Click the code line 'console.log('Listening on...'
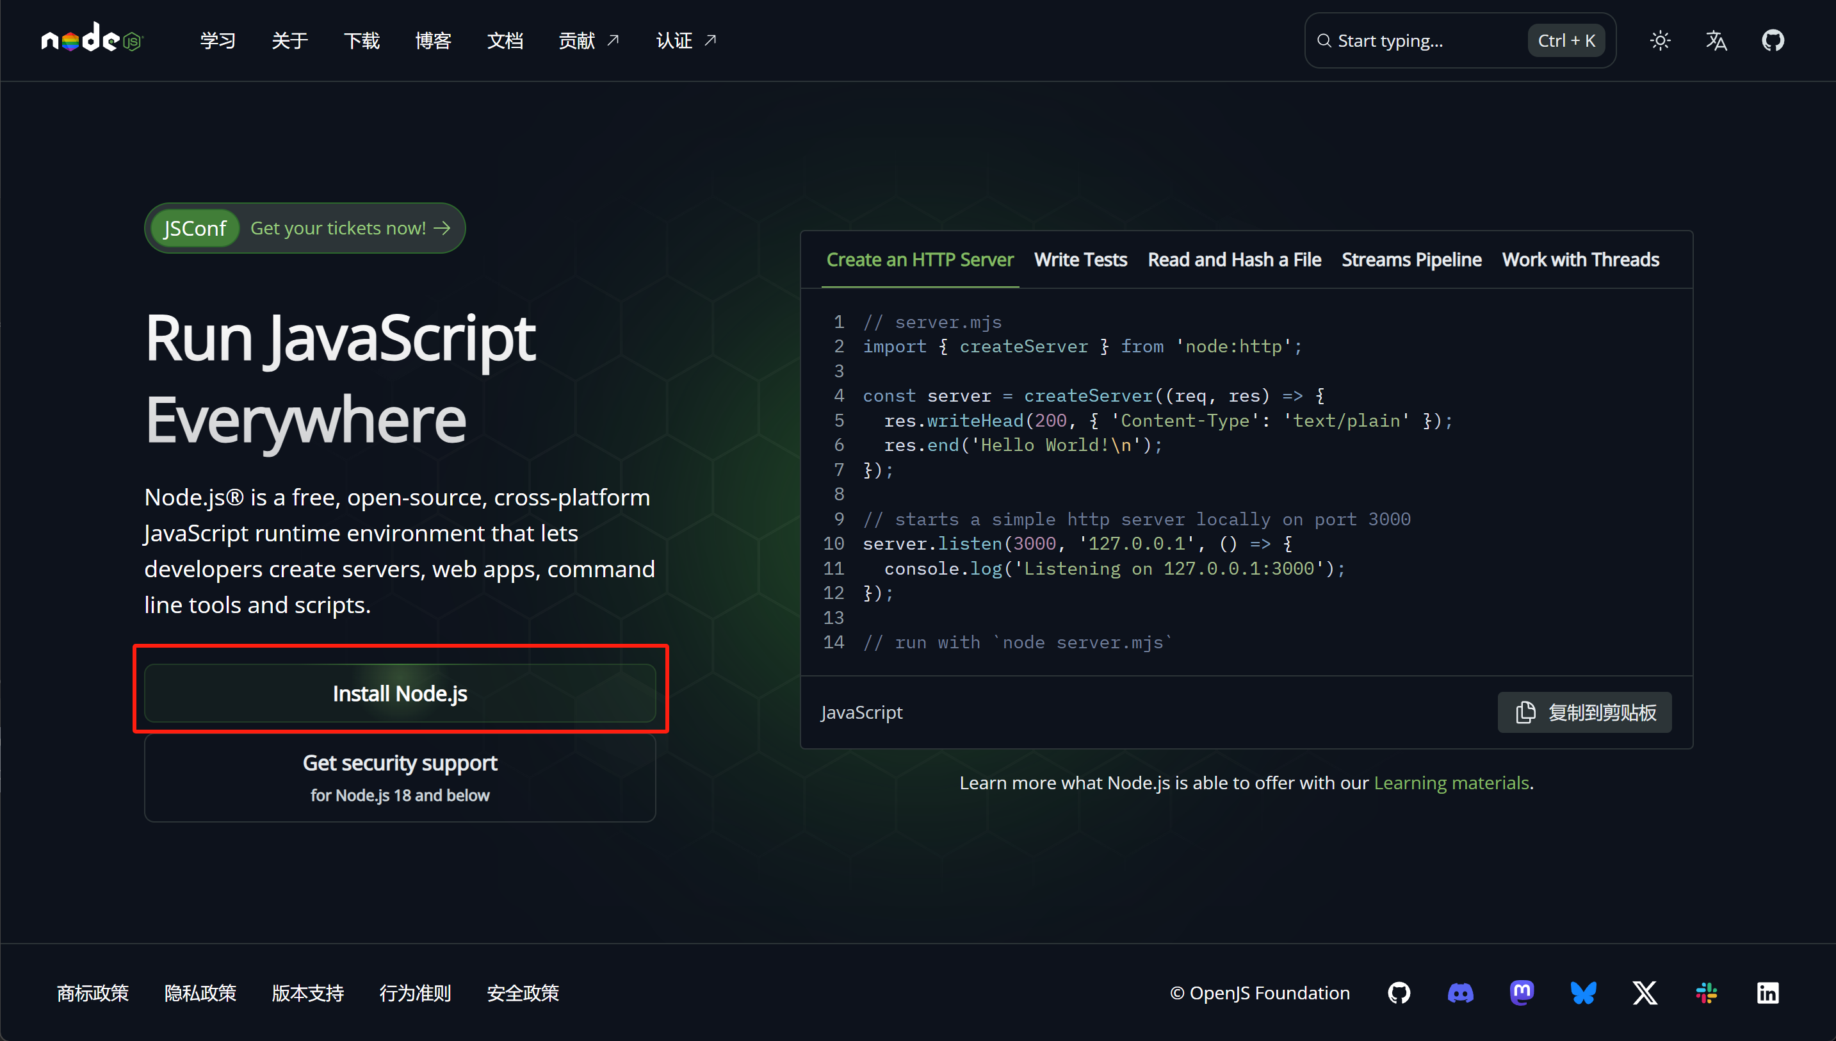Viewport: 1836px width, 1041px height. point(1114,568)
